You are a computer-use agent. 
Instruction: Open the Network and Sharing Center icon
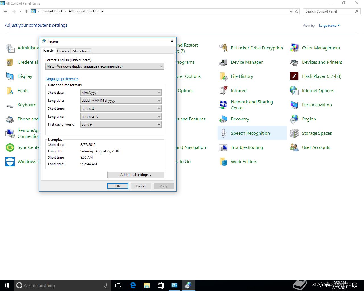point(223,105)
